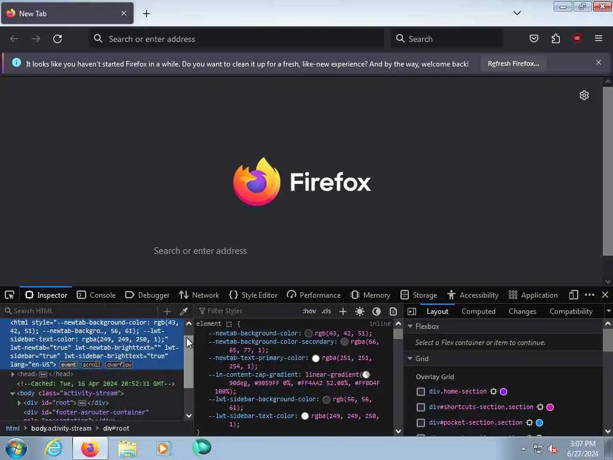Expand the div id root node
613x460 pixels.
tap(19, 403)
